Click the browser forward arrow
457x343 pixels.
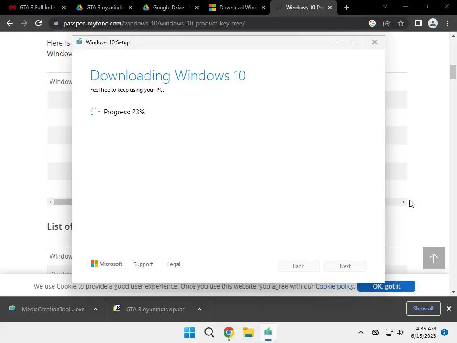(24, 23)
